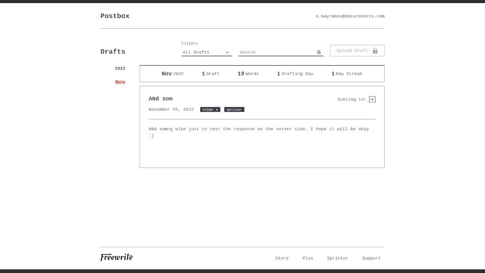Click the Folder A tag
This screenshot has width=485, height=273.
point(210,110)
